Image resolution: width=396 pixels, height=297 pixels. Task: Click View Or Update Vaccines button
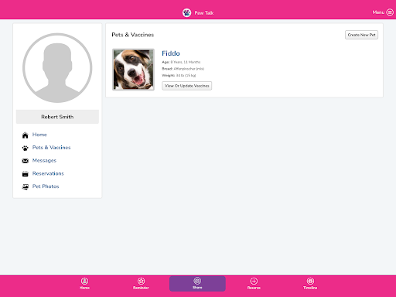pos(187,86)
